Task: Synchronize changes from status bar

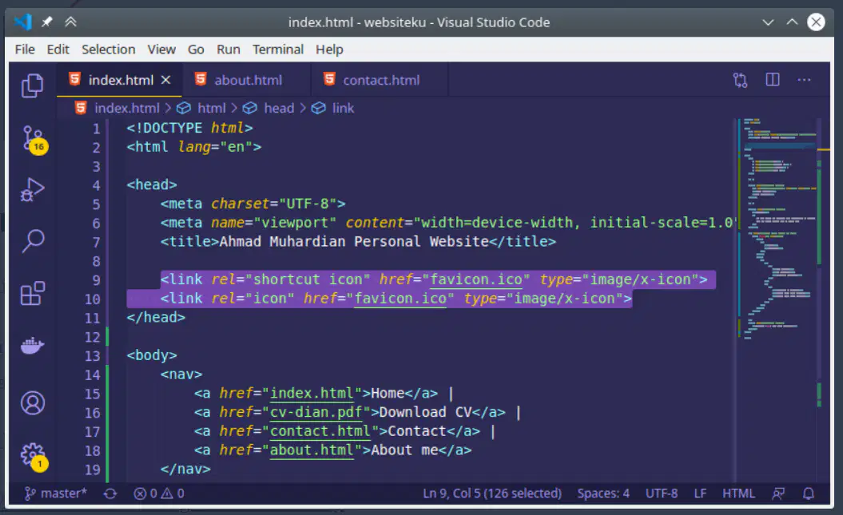Action: (110, 493)
